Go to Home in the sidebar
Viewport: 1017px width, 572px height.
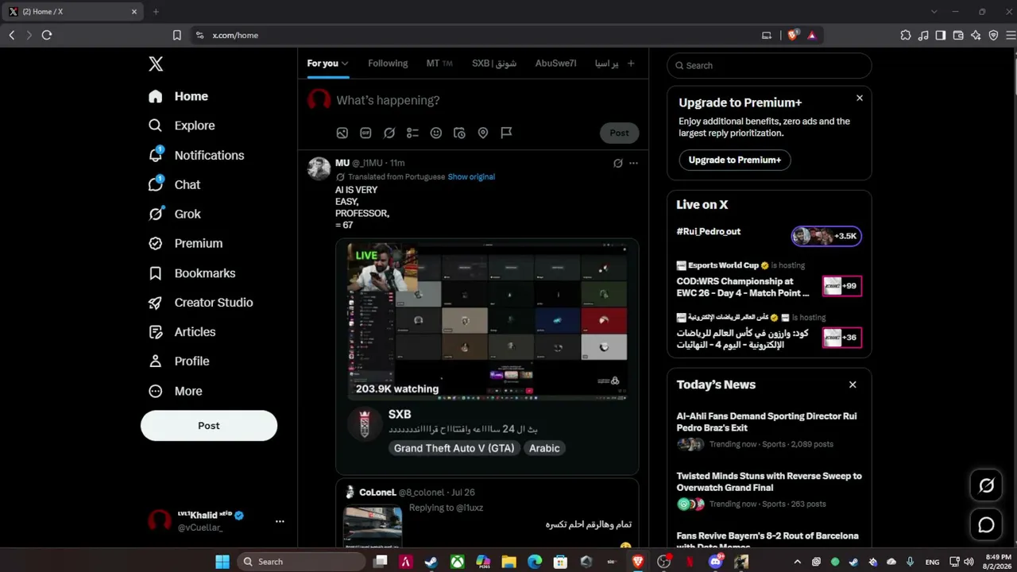[178, 96]
